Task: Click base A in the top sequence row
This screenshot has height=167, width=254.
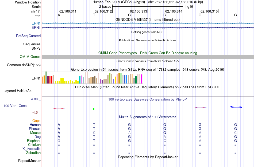Action: 59,15
